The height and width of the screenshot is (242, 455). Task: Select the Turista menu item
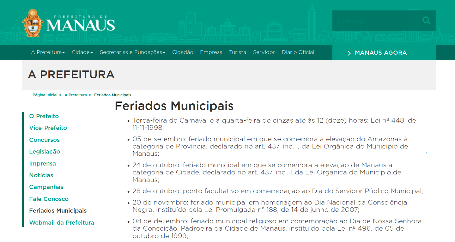(238, 52)
